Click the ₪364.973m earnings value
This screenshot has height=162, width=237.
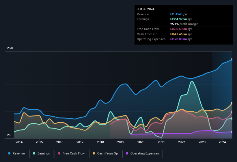179,19
